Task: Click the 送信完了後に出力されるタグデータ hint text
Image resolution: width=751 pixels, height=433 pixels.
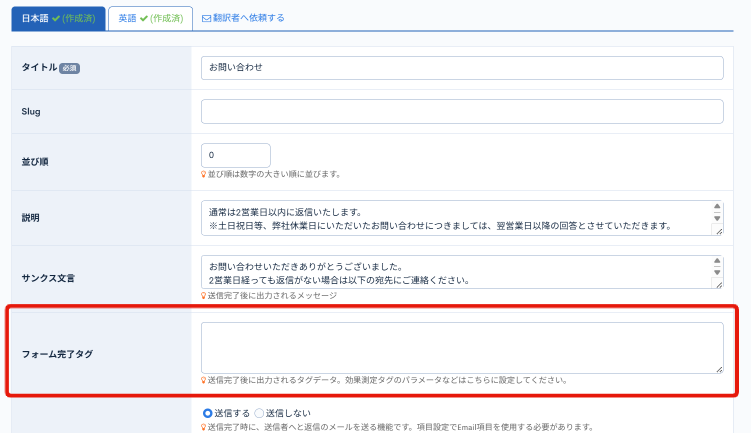Action: pos(388,380)
